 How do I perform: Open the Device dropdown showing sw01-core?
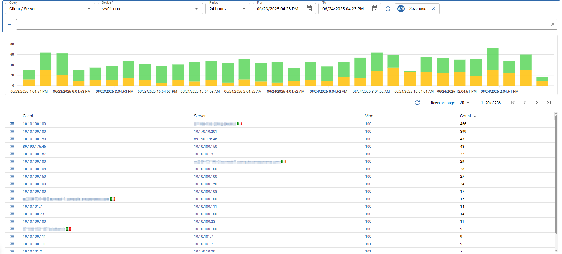(150, 9)
